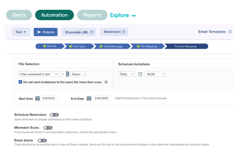Click the Shareable URL button
Image resolution: width=236 pixels, height=153 pixels.
(78, 32)
